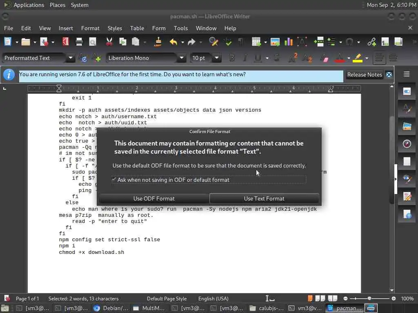Toggle Print Preview icon
Viewport: 418px width, 313px height.
(x=93, y=42)
